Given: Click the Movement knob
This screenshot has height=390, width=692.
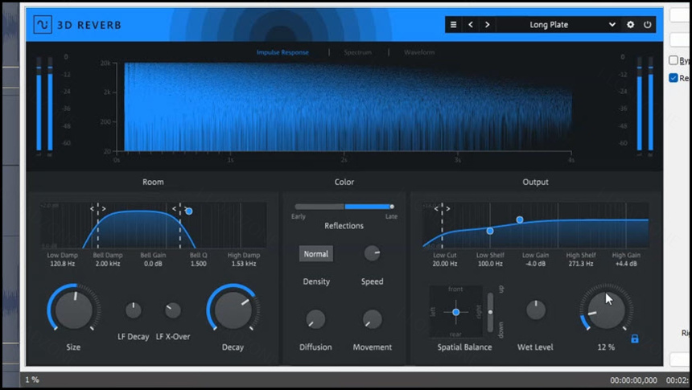Looking at the screenshot, I should click(373, 319).
